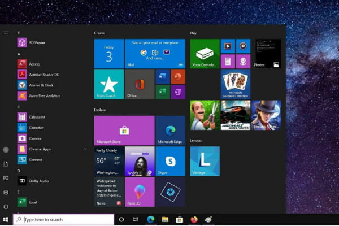Open the Photoshop Express tile

pyautogui.click(x=171, y=192)
